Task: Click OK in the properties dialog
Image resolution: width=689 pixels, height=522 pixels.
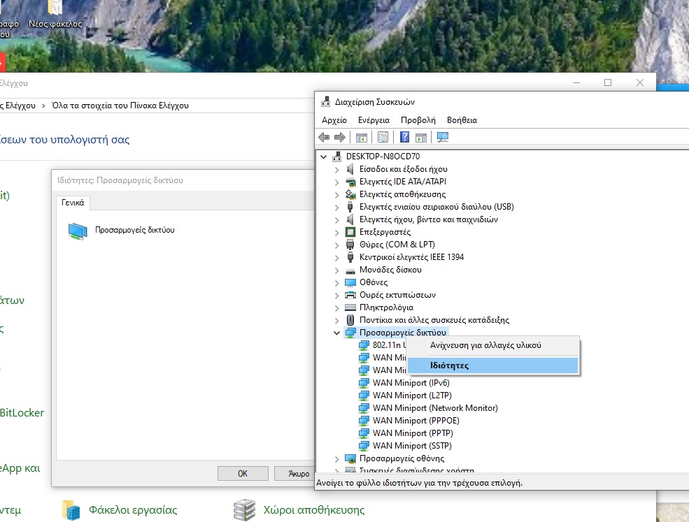Action: (243, 473)
